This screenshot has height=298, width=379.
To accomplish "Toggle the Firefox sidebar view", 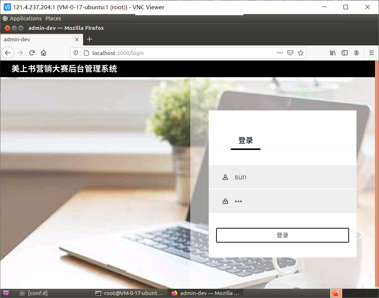I will (x=344, y=53).
